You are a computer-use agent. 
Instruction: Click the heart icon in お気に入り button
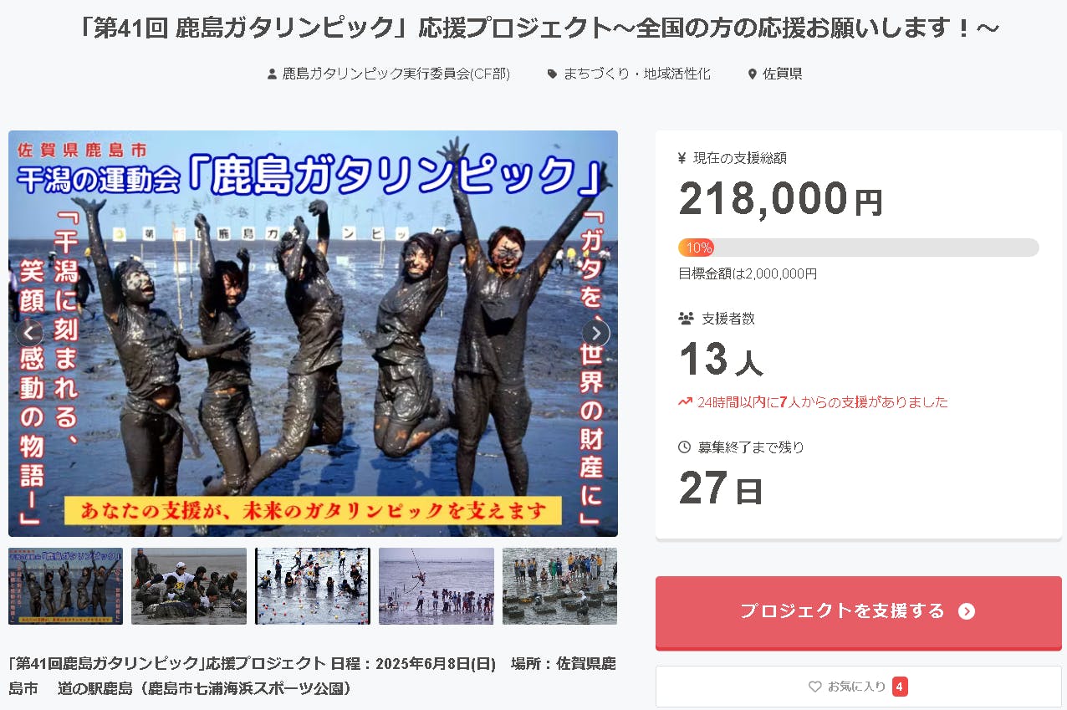[x=815, y=687]
